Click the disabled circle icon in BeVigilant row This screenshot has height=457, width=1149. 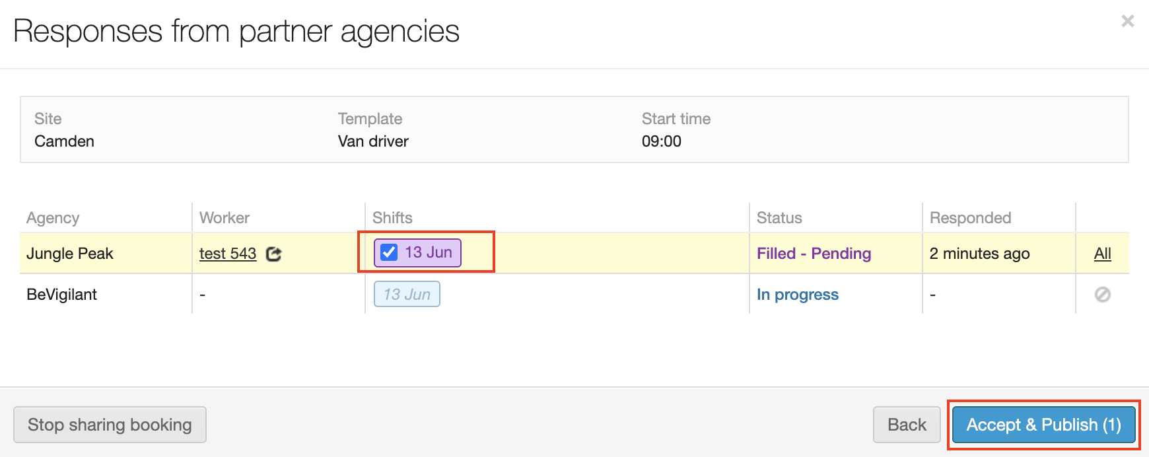click(x=1102, y=295)
